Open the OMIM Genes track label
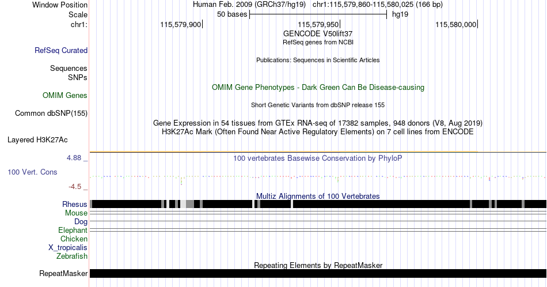 tap(65, 95)
